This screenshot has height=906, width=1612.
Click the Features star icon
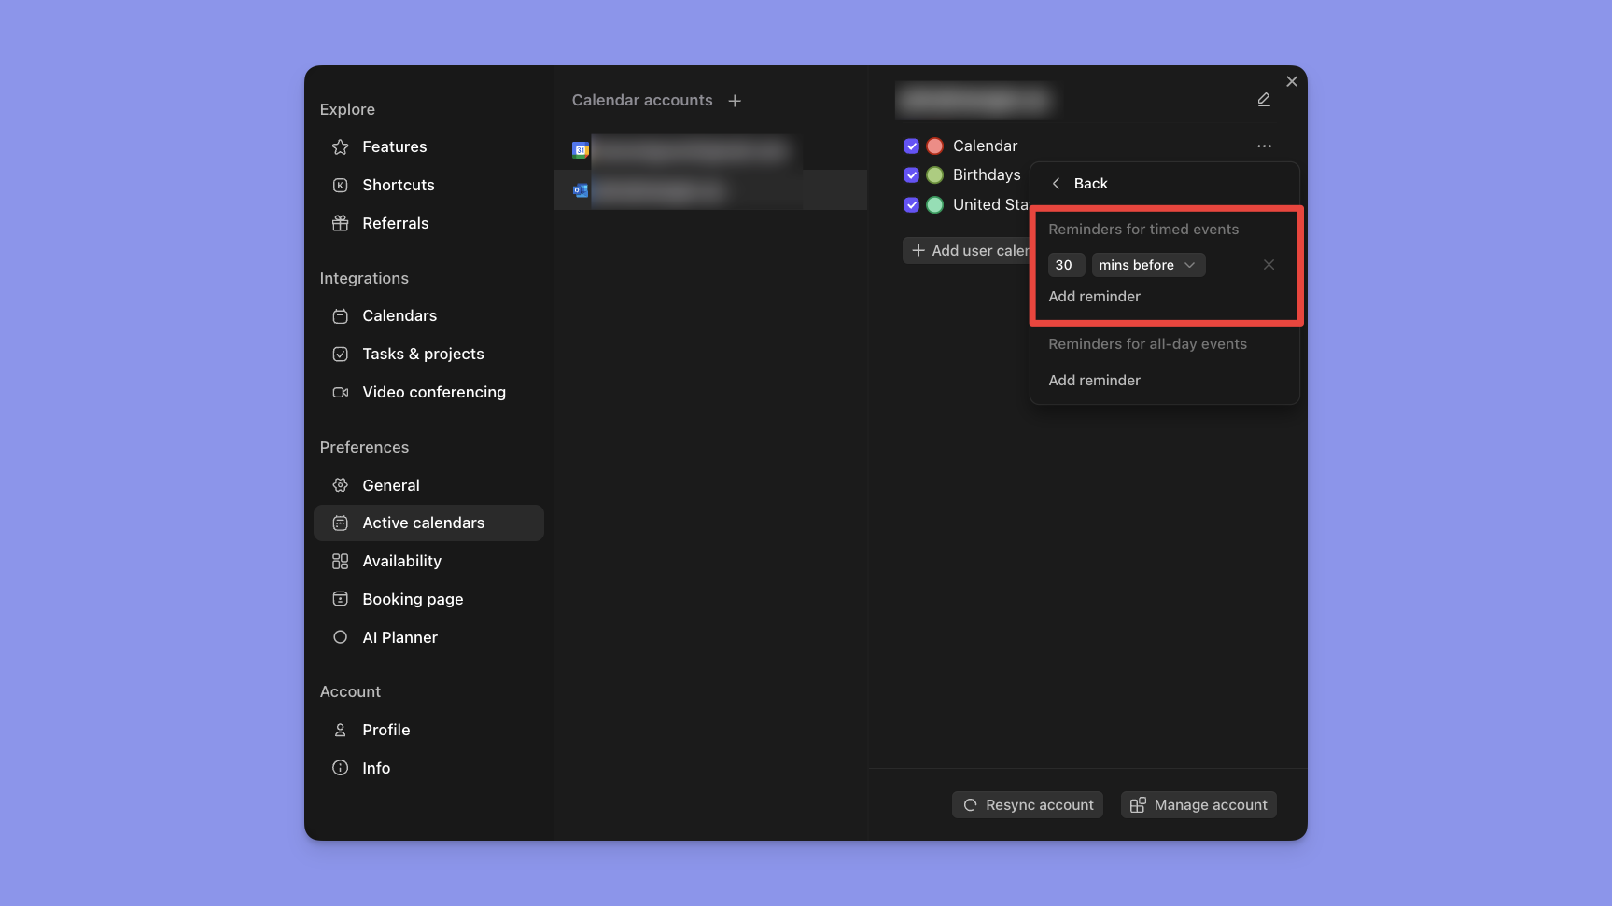click(x=341, y=146)
